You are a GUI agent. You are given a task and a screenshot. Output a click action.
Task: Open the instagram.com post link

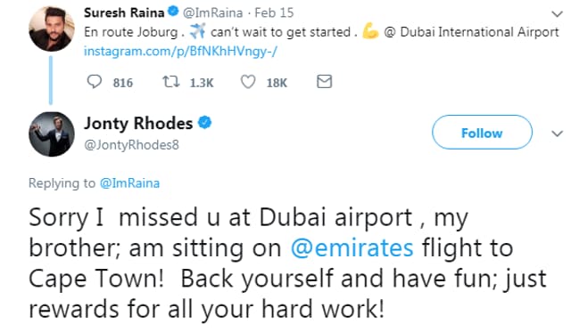[180, 52]
